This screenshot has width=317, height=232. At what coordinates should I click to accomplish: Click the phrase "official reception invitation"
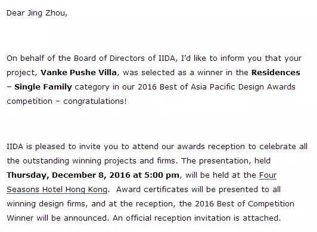[x=178, y=218]
